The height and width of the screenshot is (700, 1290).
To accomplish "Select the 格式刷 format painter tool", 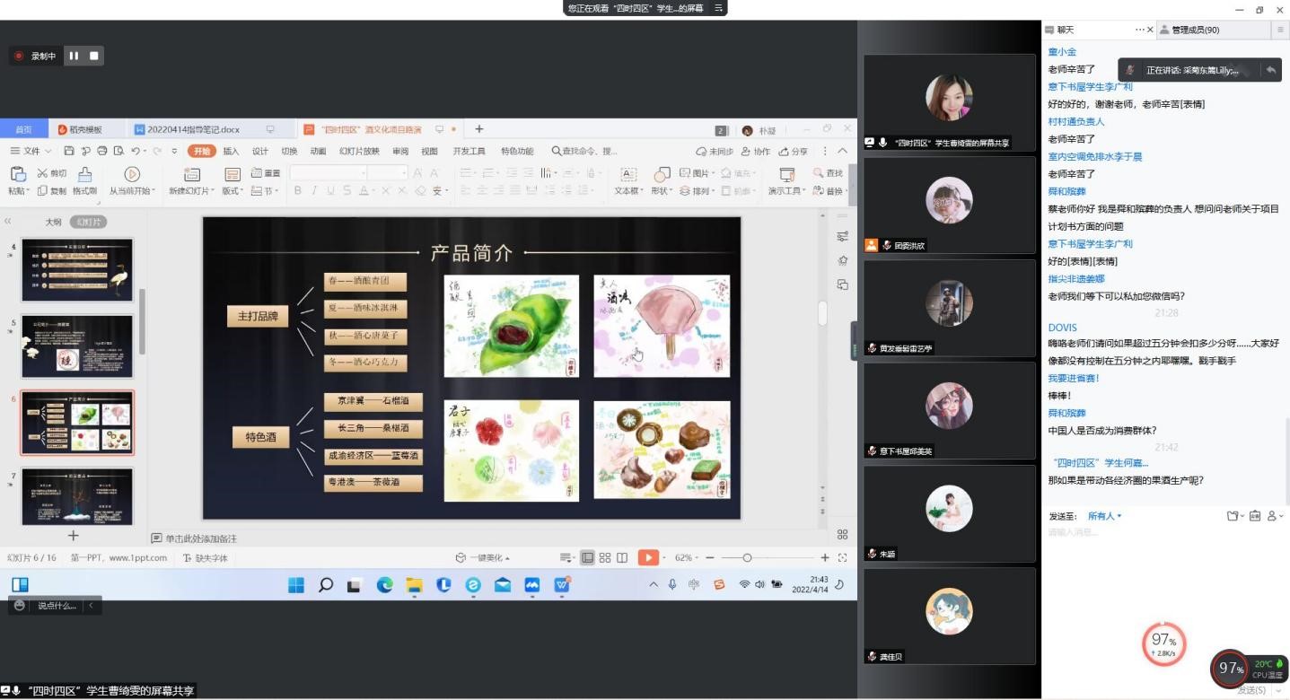I will (x=84, y=174).
